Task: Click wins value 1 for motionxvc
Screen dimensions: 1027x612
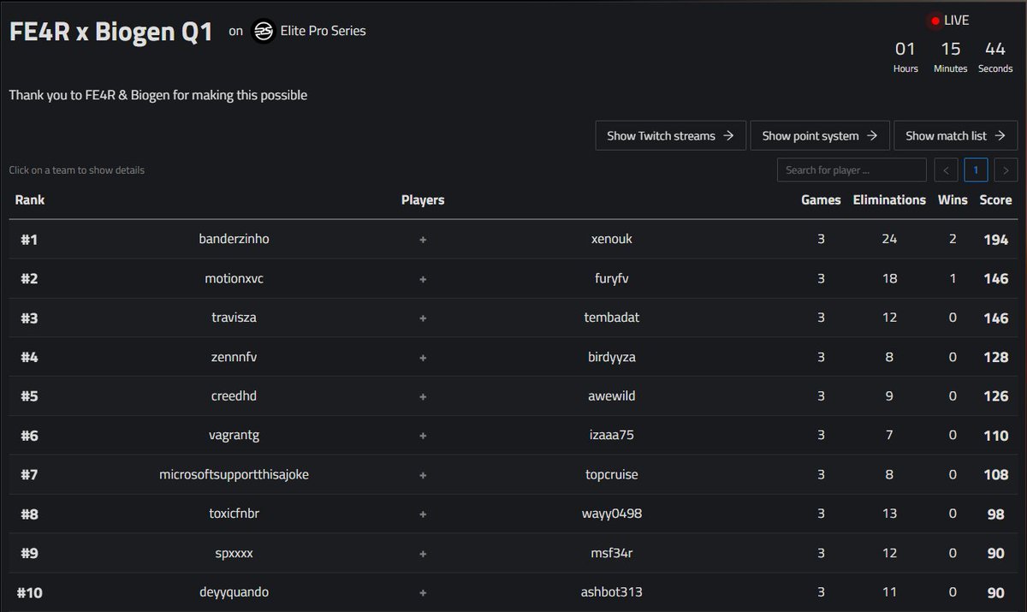Action: (953, 278)
